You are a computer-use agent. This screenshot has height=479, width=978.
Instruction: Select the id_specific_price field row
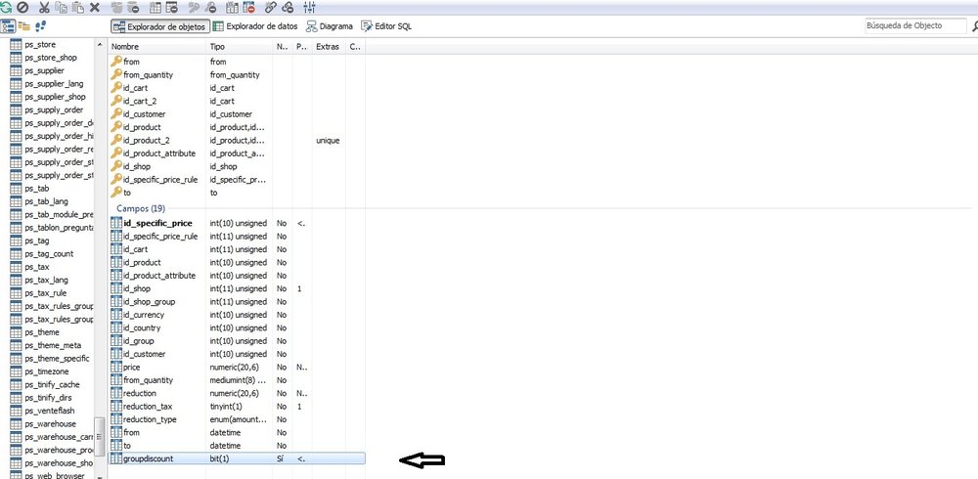point(237,223)
